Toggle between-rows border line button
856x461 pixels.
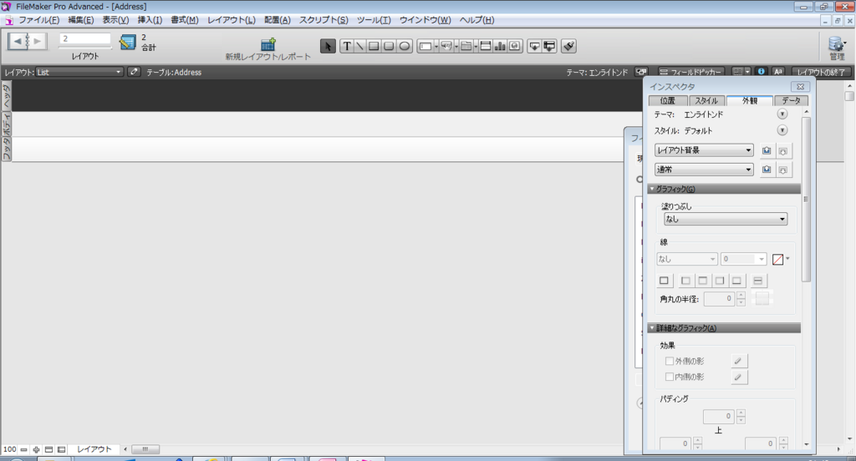click(x=757, y=281)
